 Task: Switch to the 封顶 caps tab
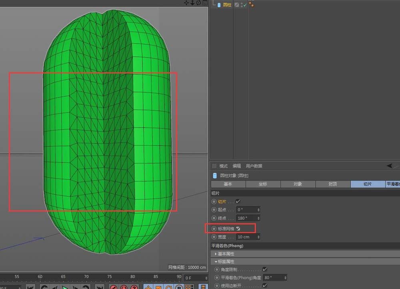332,184
